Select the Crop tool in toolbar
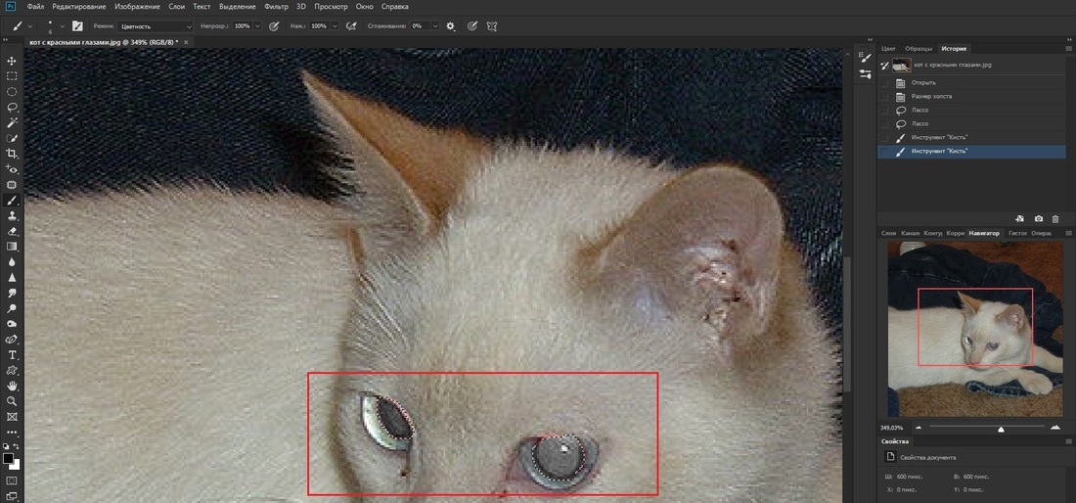The image size is (1076, 503). 12,154
